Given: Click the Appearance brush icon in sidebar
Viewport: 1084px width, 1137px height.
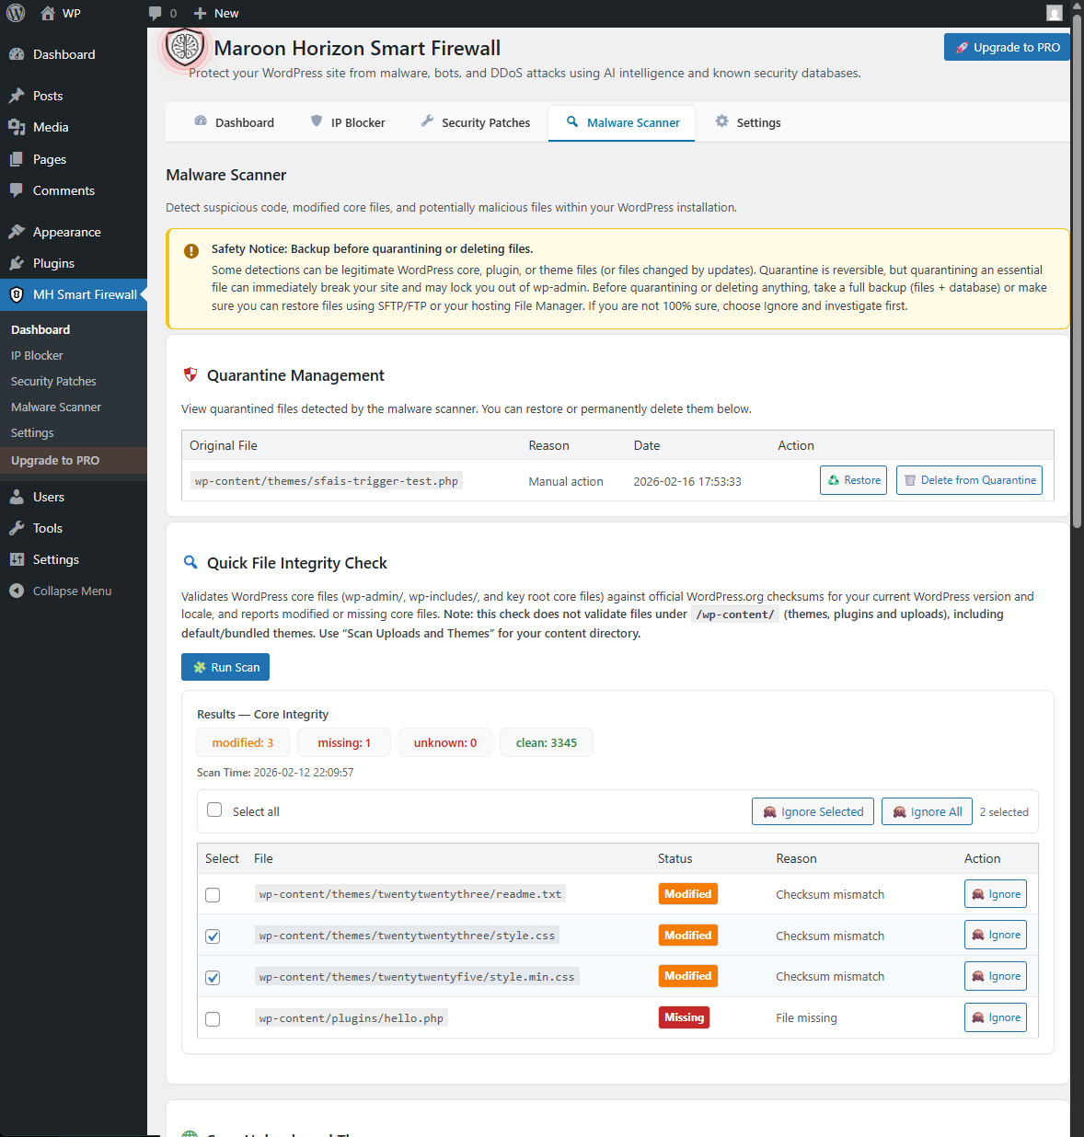Looking at the screenshot, I should [x=16, y=231].
